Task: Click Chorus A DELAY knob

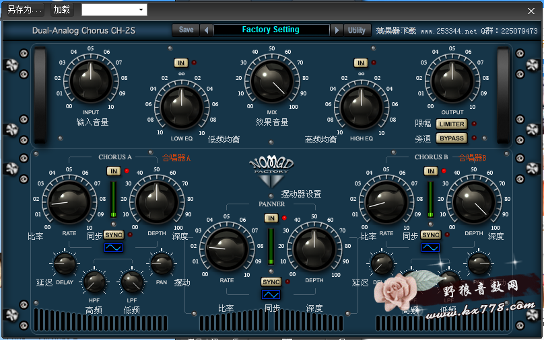Action: tap(65, 264)
